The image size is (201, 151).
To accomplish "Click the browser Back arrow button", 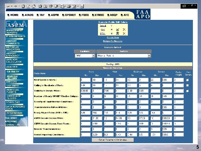I will coord(8,6).
